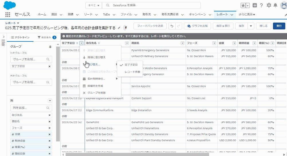287x156 pixels.
Task: Open 集計期間単位 submenu
Action: (x=101, y=79)
